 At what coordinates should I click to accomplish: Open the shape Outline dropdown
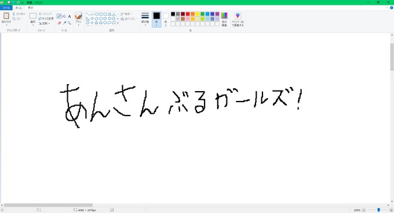click(x=126, y=14)
